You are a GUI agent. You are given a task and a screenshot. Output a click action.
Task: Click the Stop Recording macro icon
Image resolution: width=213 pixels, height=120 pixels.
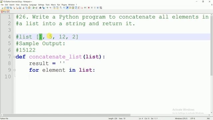tap(92, 8)
